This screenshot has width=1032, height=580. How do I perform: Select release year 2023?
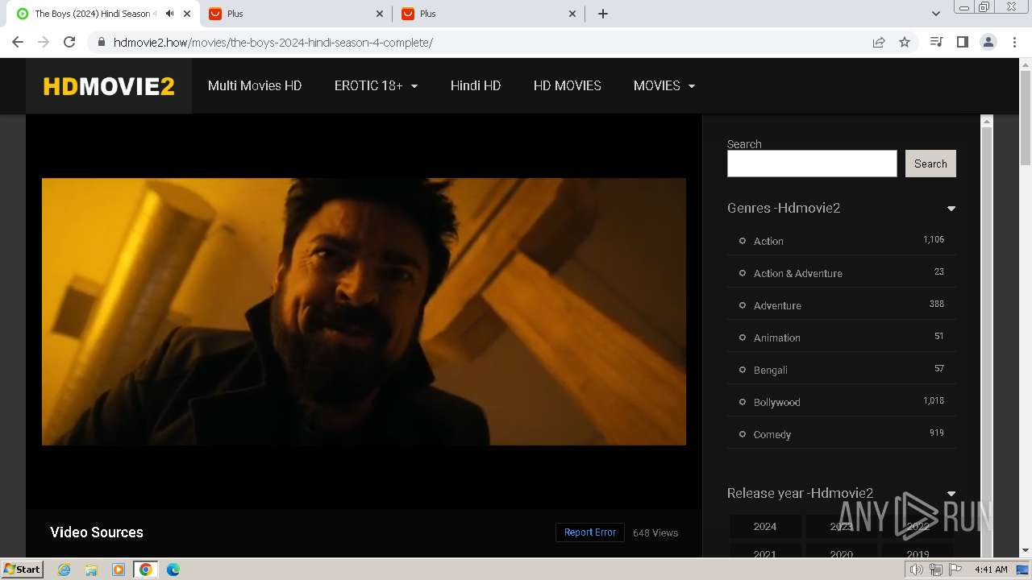[x=842, y=526]
